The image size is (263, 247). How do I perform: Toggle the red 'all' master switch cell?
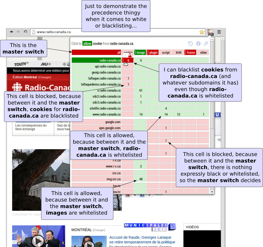click(x=96, y=52)
